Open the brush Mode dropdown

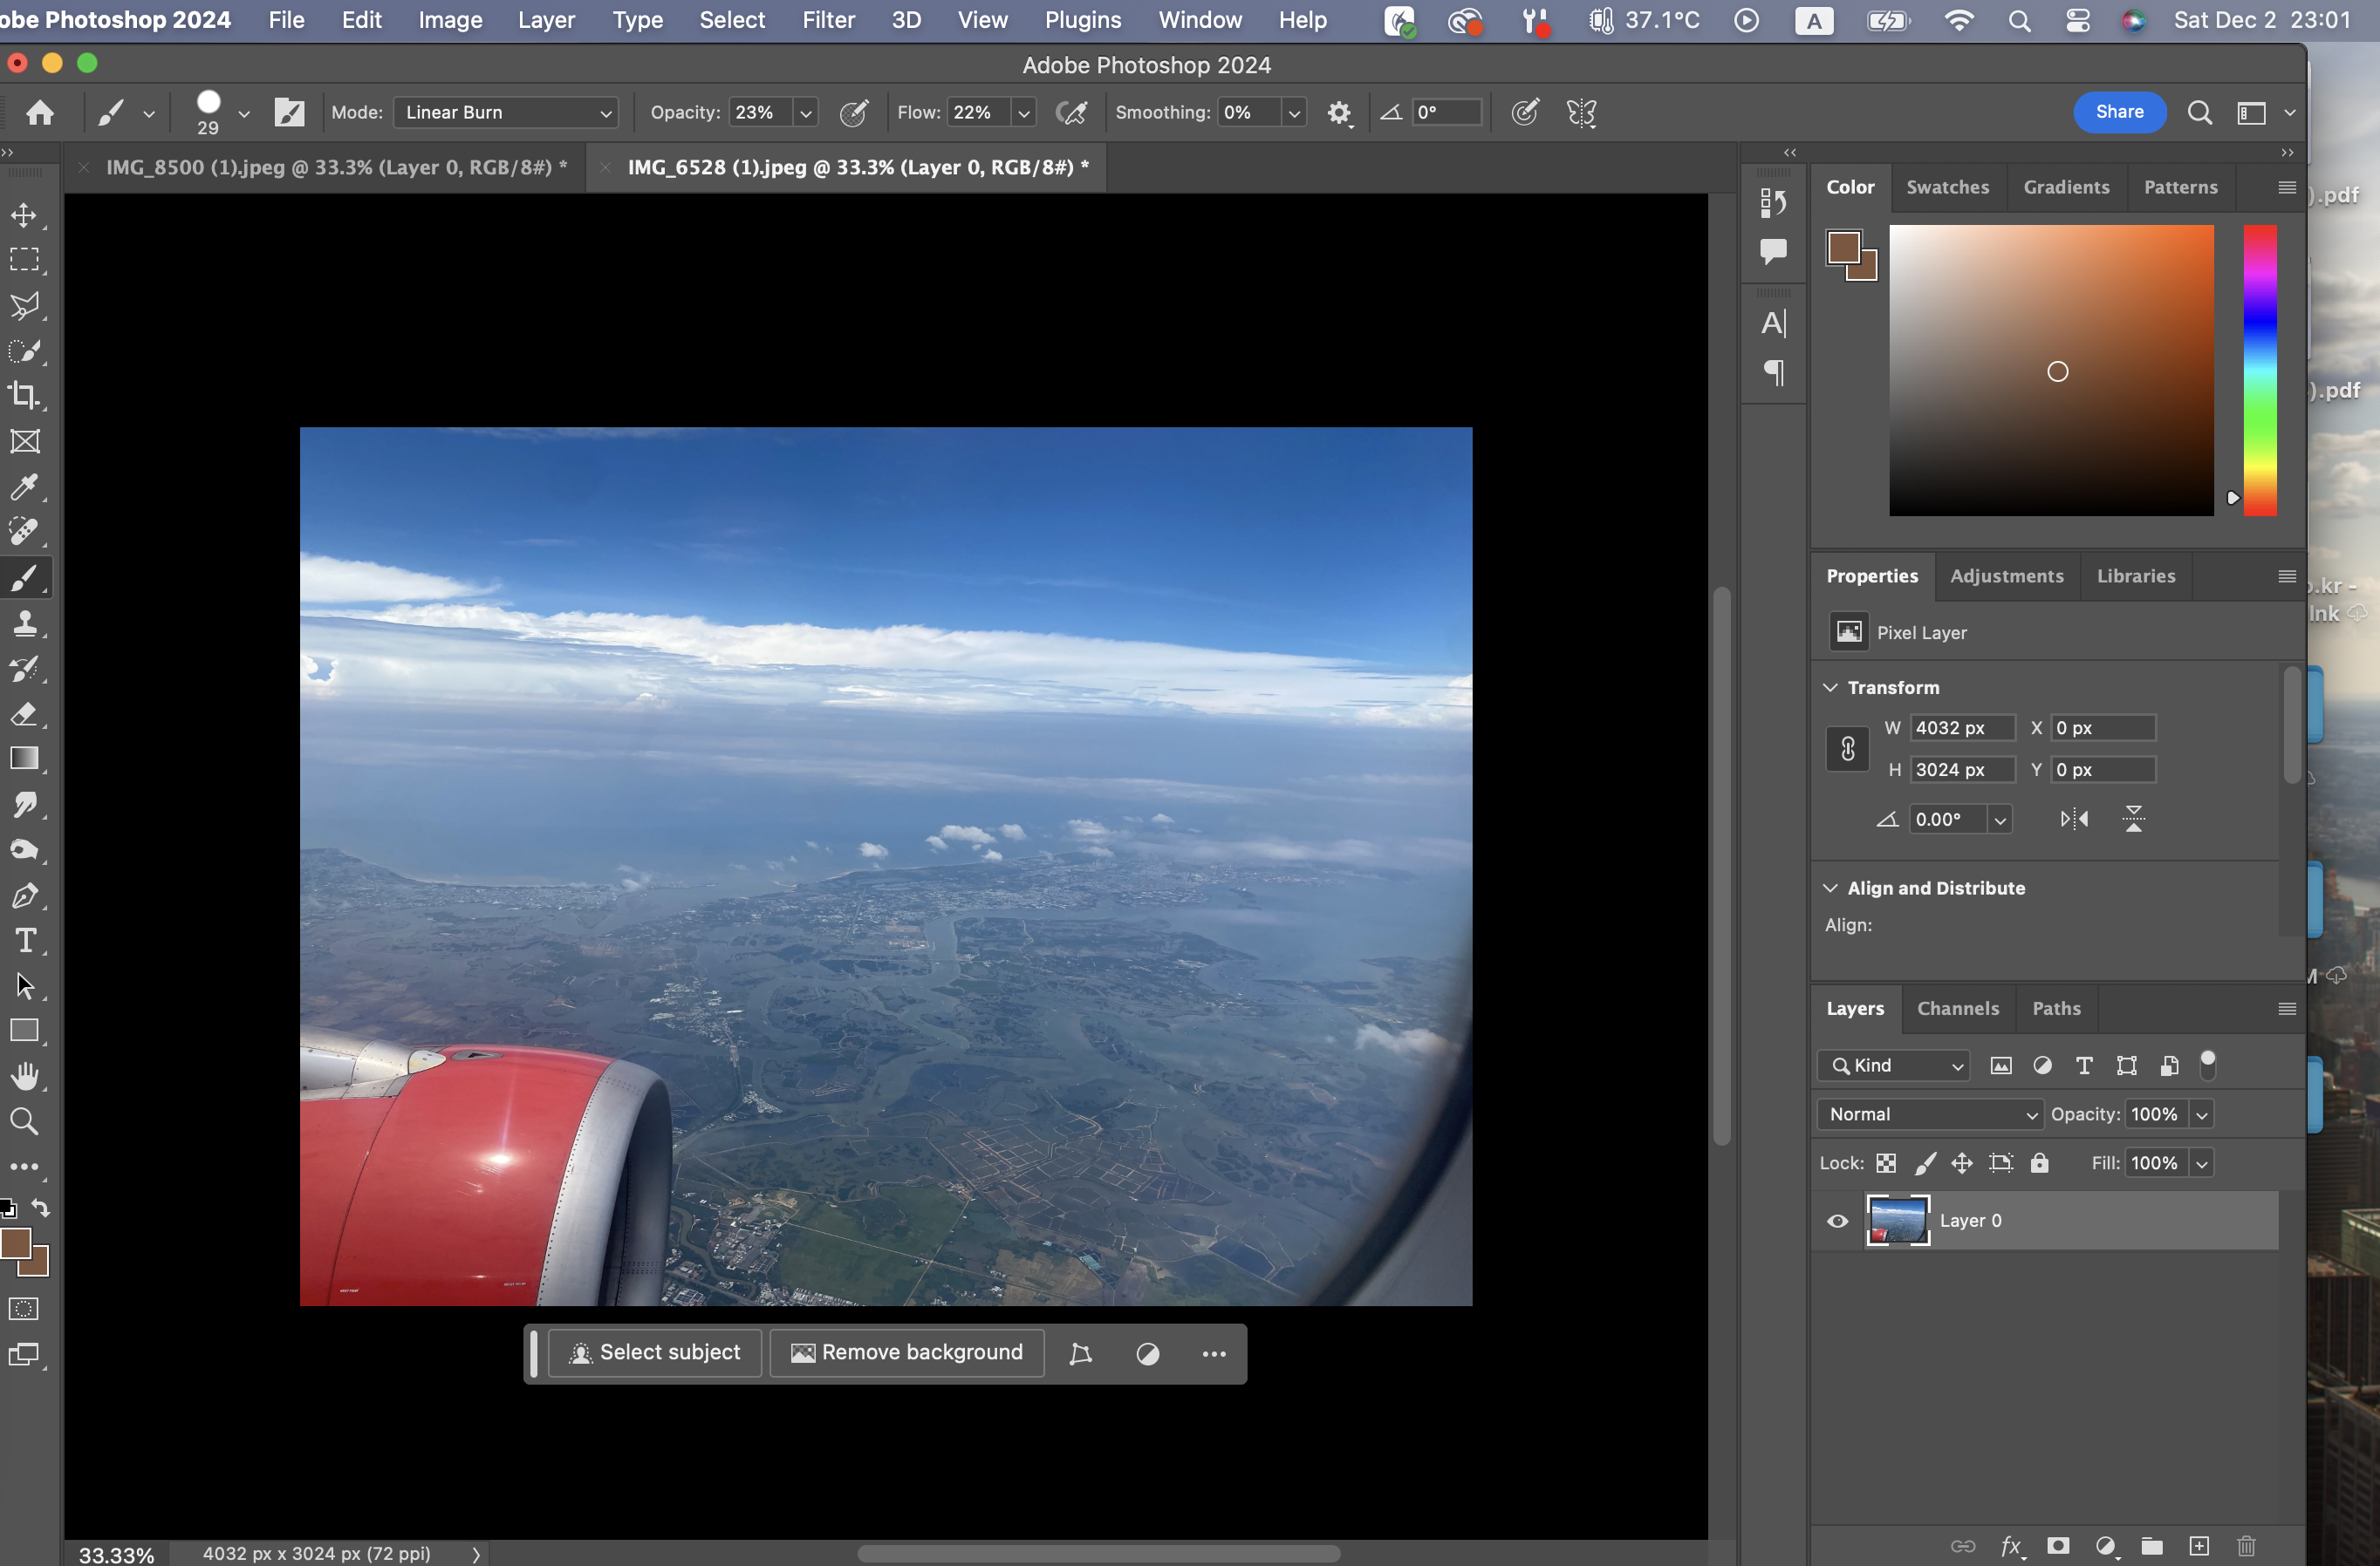(x=506, y=112)
